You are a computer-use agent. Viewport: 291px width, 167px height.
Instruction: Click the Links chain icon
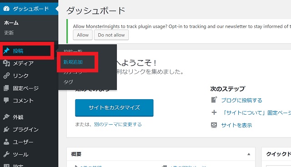6,76
